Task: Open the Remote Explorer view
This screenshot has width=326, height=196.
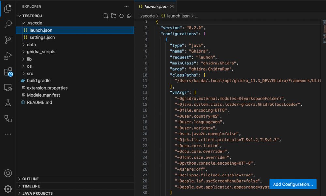Action: point(8,87)
